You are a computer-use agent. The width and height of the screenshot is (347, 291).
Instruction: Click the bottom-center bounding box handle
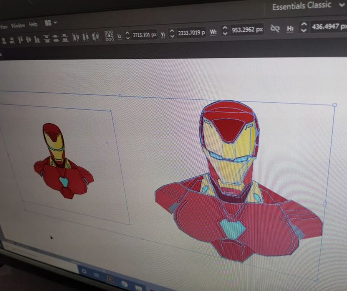coord(142,239)
